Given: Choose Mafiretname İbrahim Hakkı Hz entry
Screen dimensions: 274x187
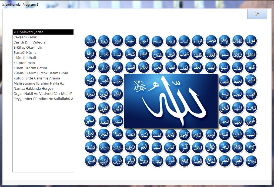Looking at the screenshot, I should pyautogui.click(x=39, y=84).
